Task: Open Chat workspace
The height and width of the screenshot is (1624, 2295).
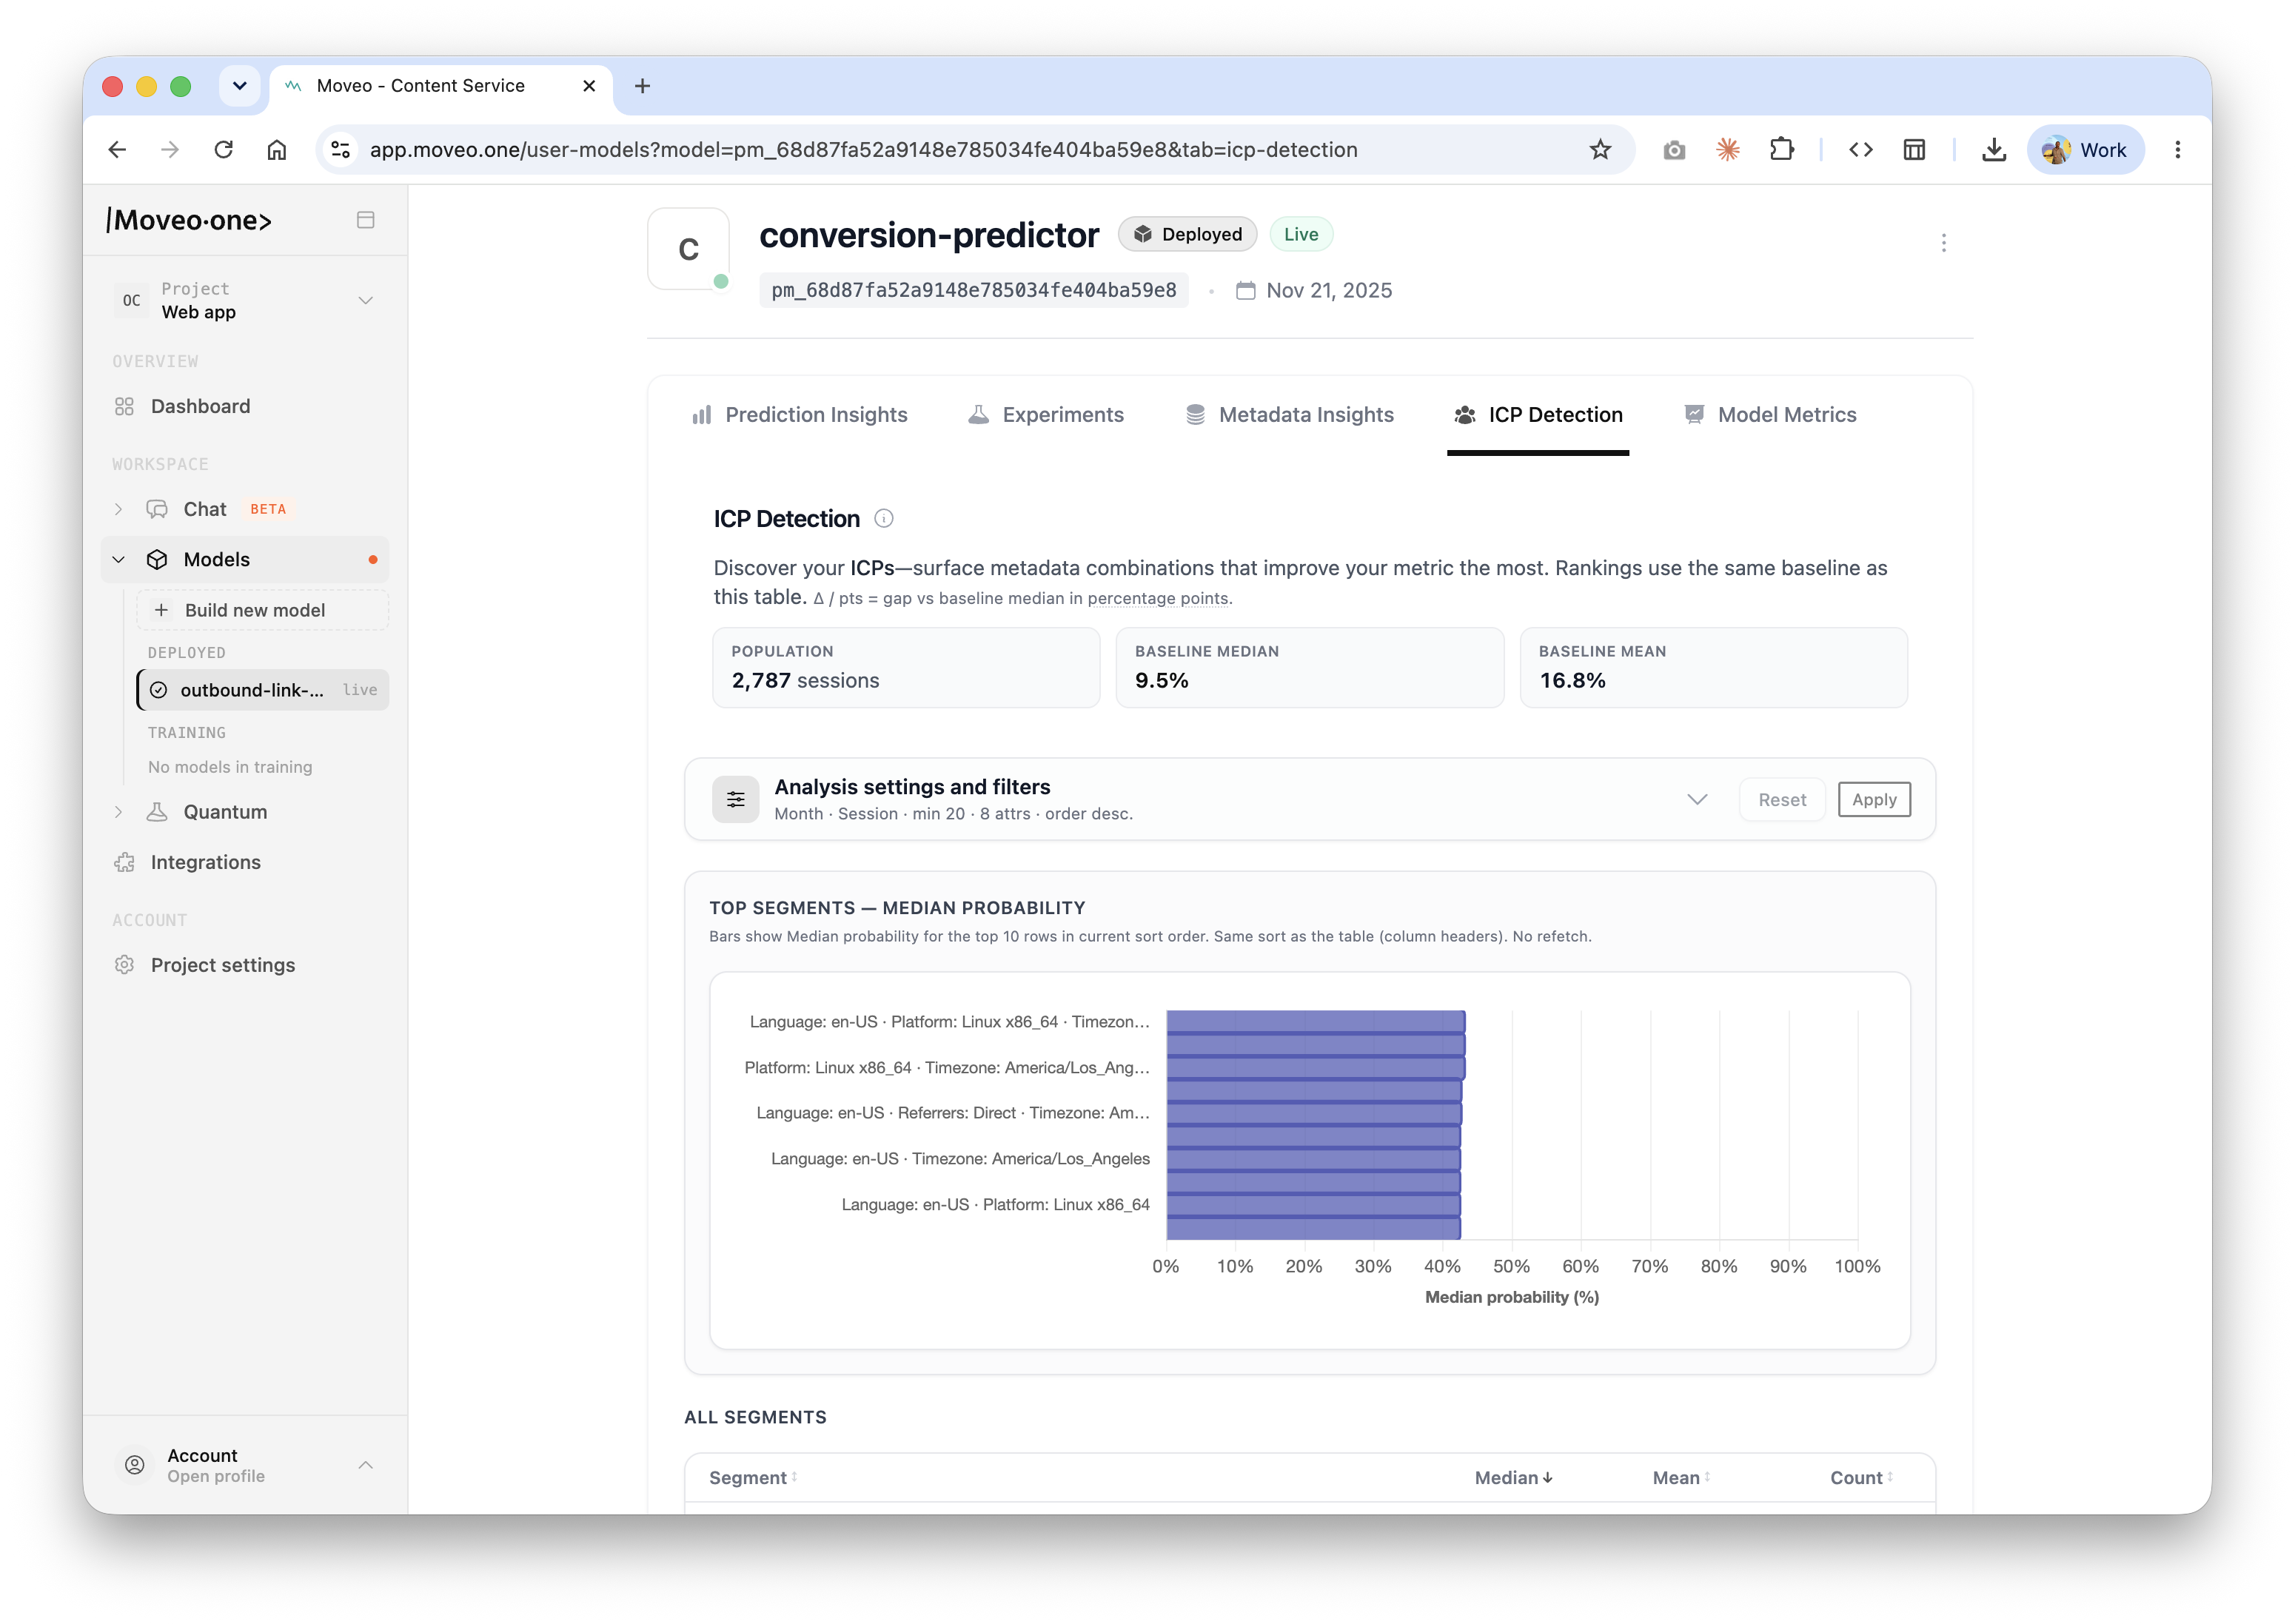Action: [205, 509]
